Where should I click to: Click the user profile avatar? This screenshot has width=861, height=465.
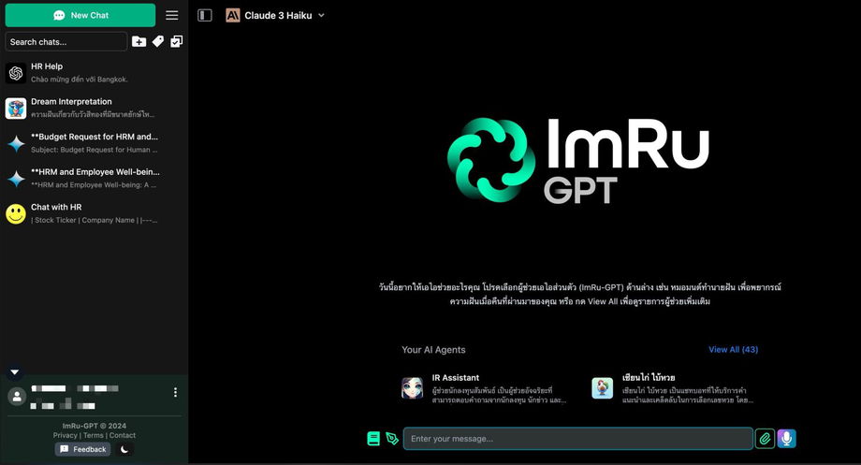click(x=17, y=397)
